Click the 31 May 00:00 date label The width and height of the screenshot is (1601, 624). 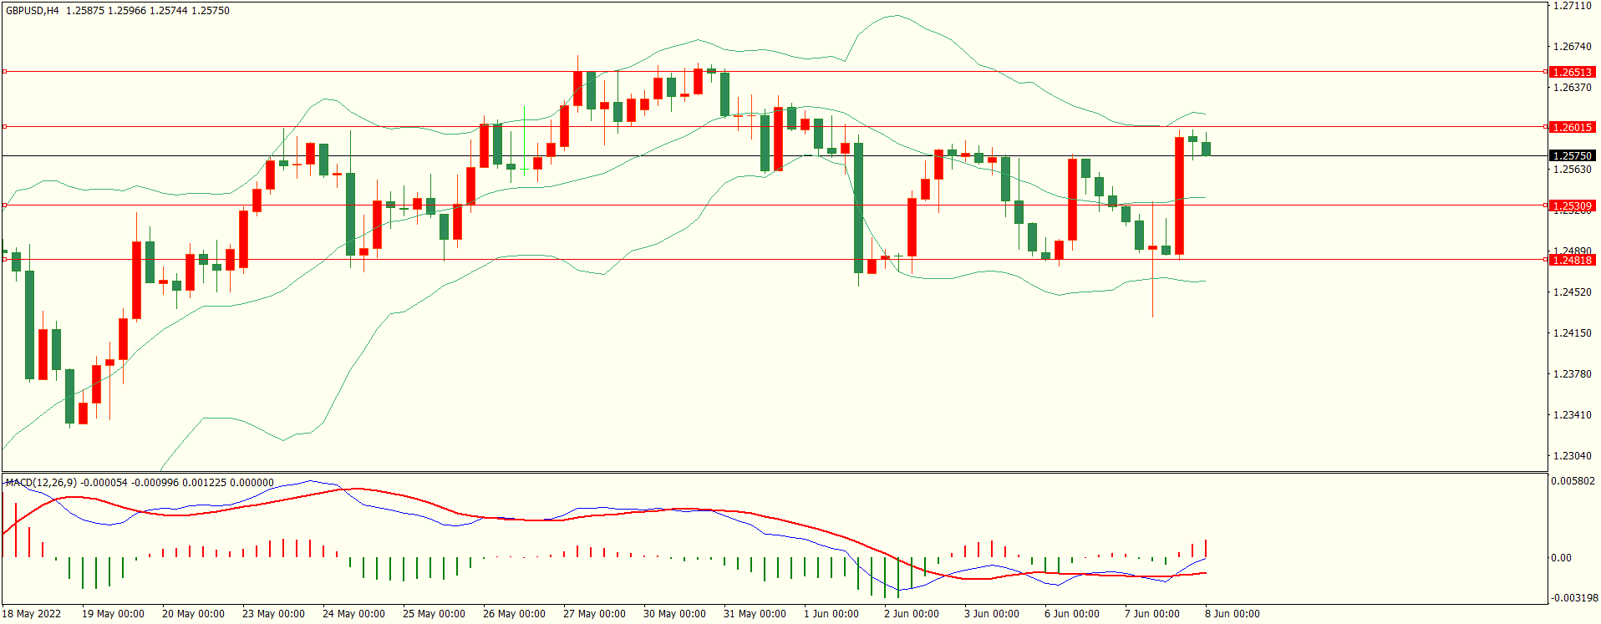point(755,614)
